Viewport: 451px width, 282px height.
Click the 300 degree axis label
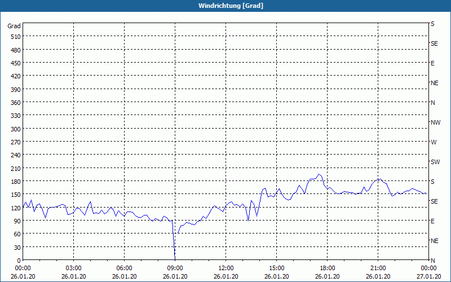pos(16,129)
